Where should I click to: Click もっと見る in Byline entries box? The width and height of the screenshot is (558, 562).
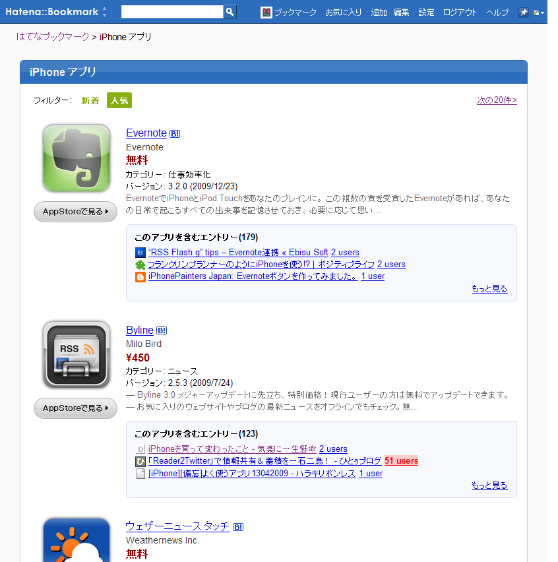tap(489, 485)
